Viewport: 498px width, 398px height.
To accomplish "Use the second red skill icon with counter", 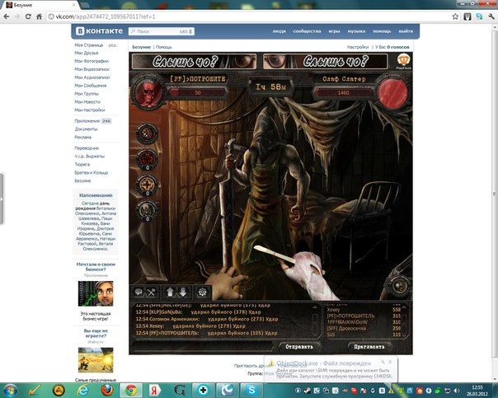I will pyautogui.click(x=147, y=159).
